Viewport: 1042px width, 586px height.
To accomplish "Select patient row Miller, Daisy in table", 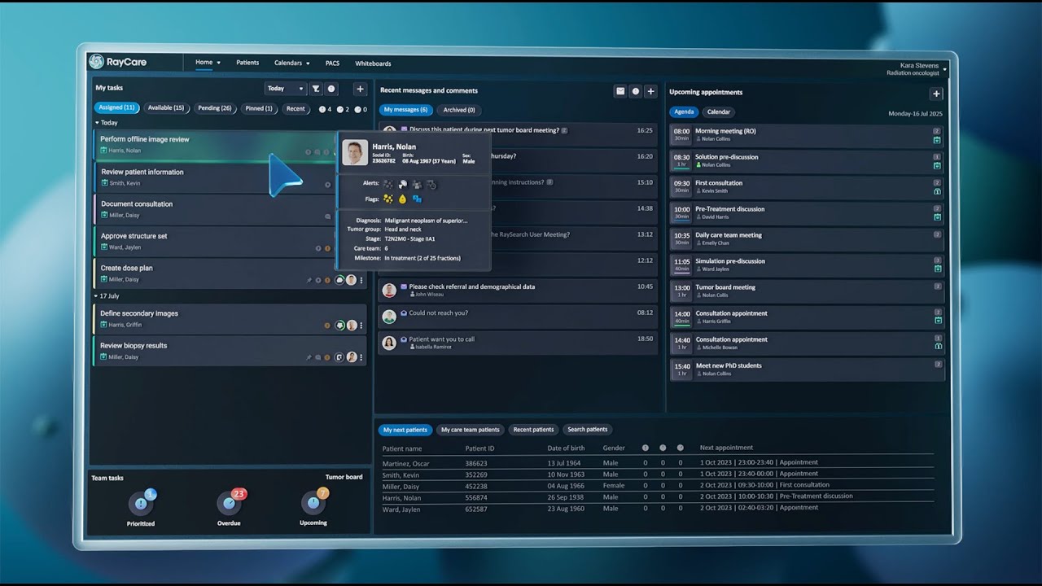I will coord(658,486).
